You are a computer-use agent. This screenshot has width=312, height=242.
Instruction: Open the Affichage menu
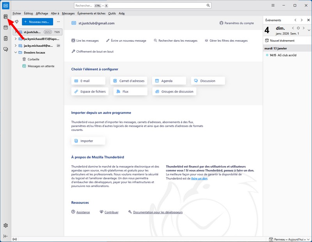42,13
